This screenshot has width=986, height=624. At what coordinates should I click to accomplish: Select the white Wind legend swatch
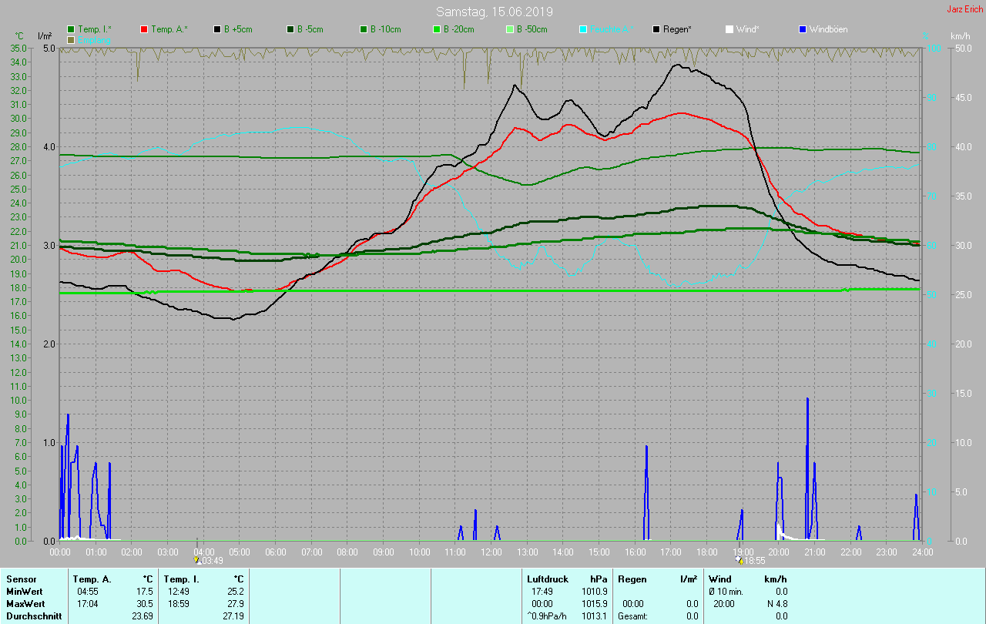tap(729, 29)
